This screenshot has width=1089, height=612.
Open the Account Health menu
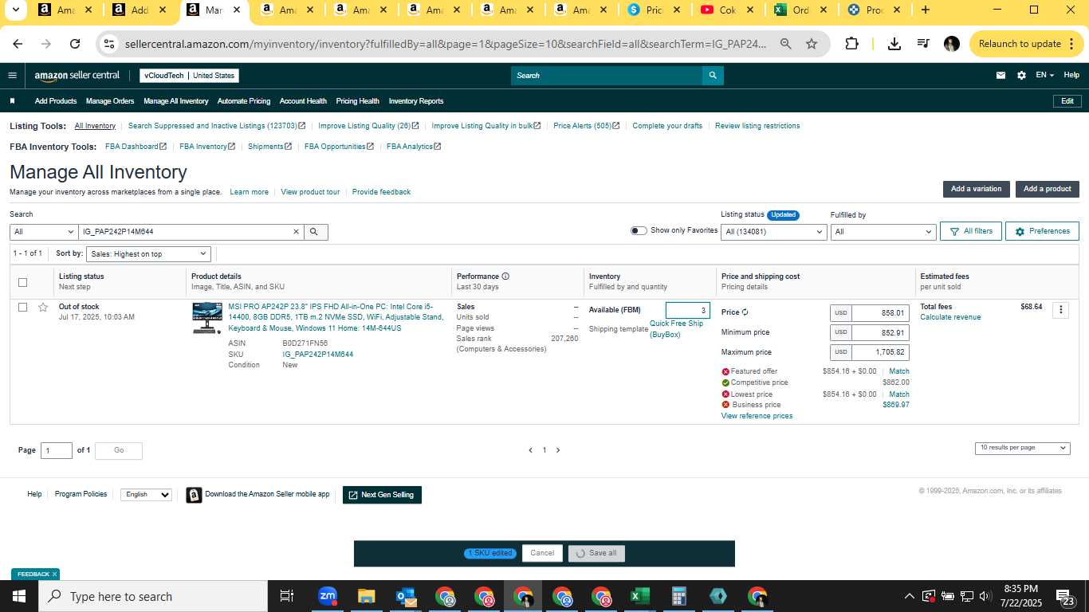tap(303, 101)
